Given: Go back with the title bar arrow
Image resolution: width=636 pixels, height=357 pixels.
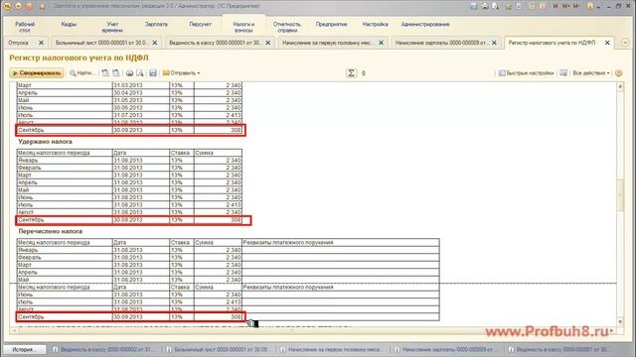Looking at the screenshot, I should click(19, 6).
